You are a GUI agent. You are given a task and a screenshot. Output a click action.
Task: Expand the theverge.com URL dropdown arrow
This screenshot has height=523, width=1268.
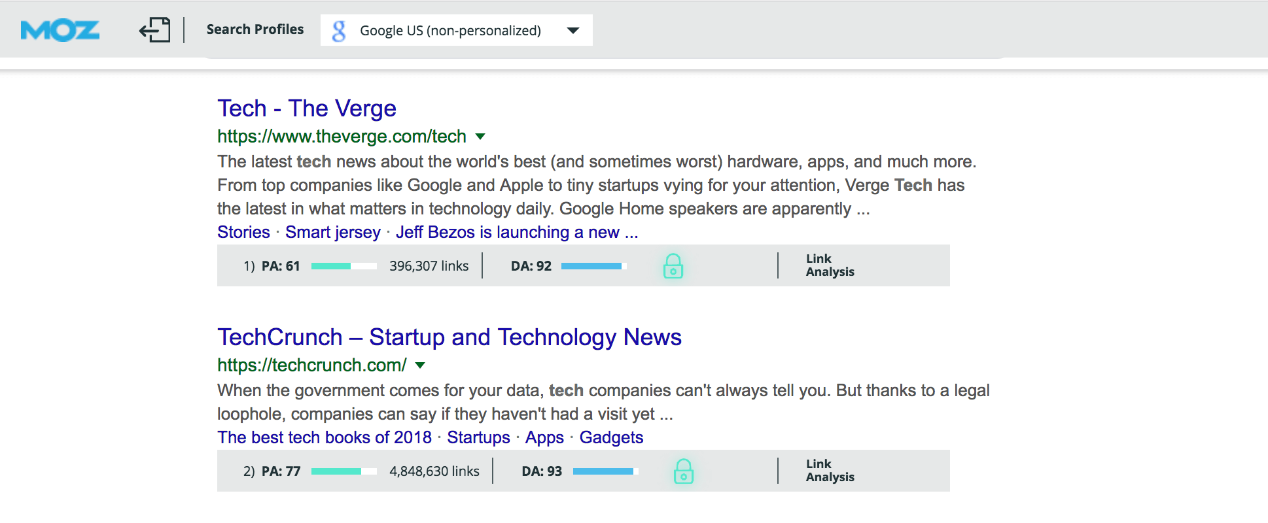coord(480,137)
